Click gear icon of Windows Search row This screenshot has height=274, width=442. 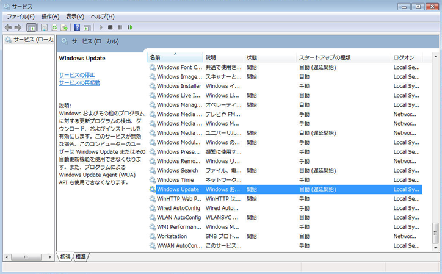(153, 170)
